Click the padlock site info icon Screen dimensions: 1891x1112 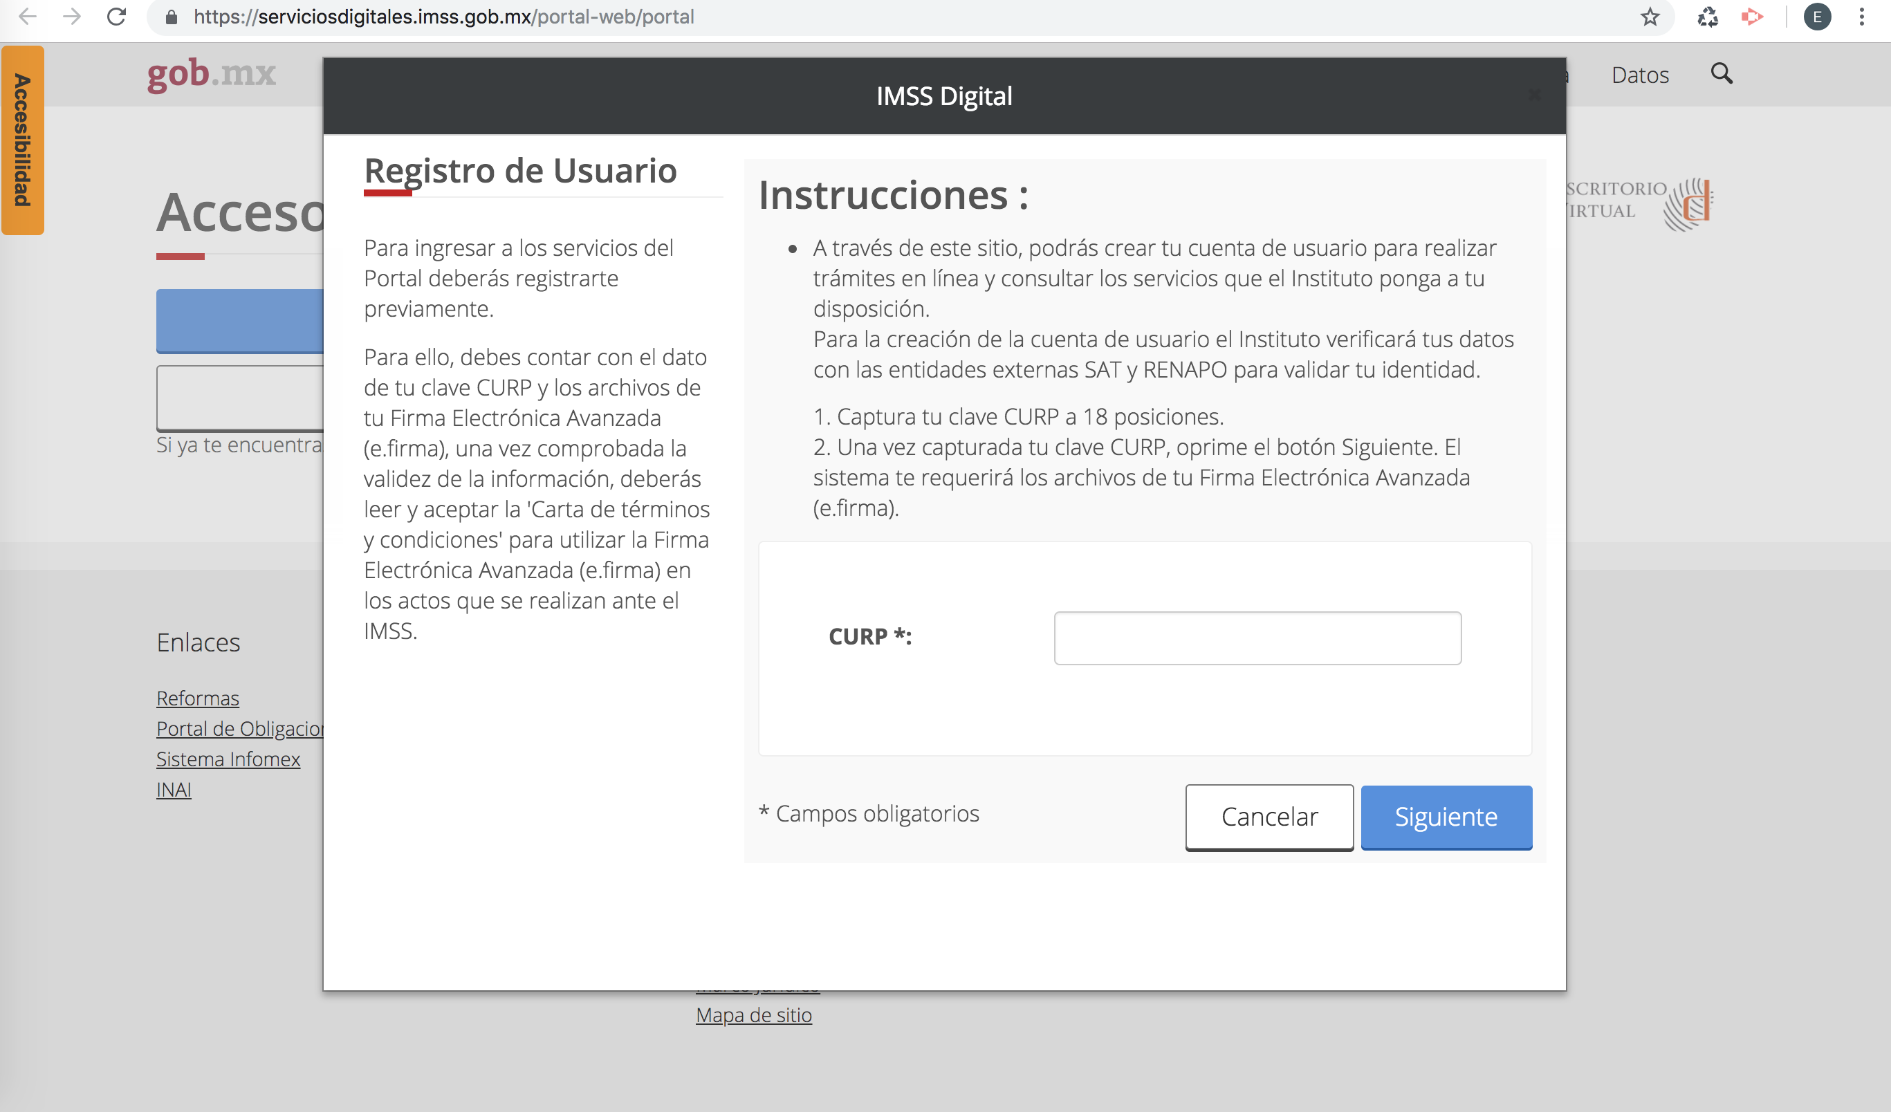click(171, 17)
